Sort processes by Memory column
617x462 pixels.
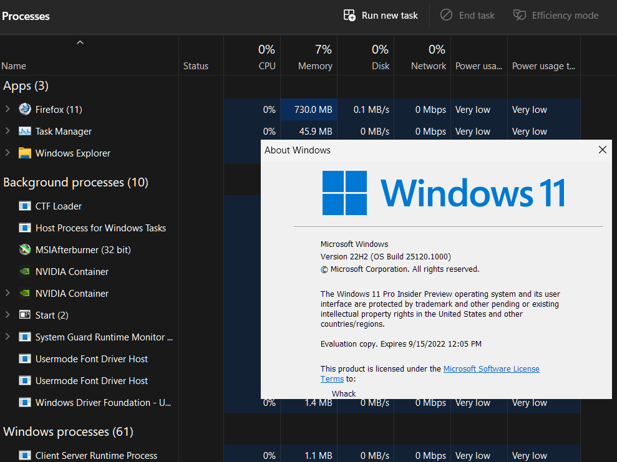pyautogui.click(x=309, y=55)
